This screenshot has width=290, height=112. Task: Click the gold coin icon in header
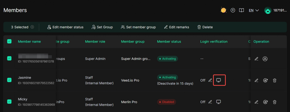pos(223,10)
